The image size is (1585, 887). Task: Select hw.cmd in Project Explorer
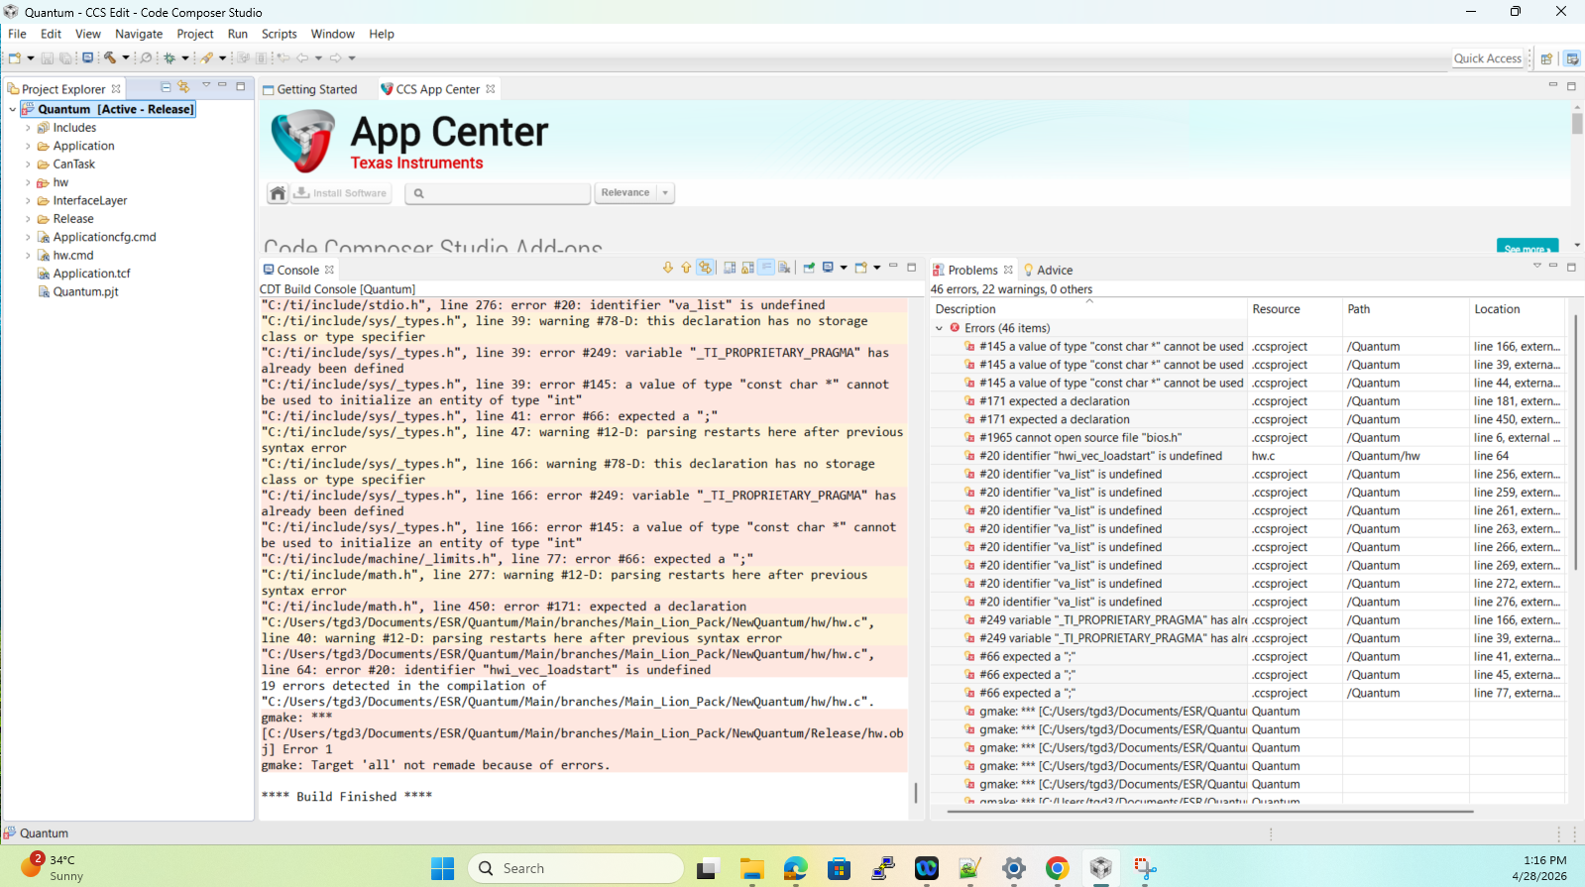[73, 256]
